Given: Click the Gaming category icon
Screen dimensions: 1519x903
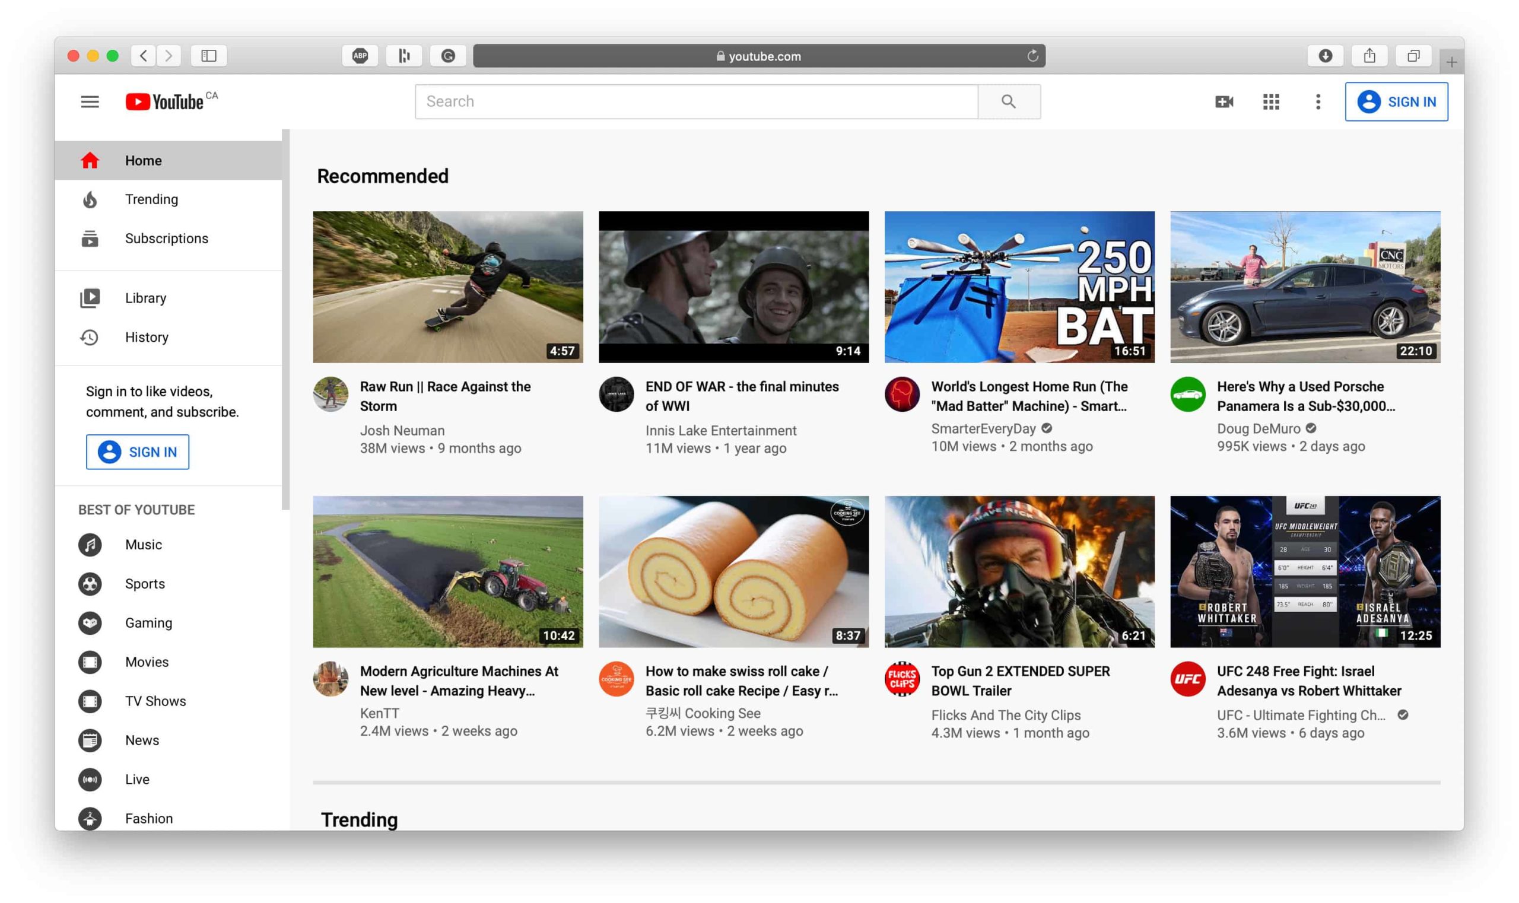Looking at the screenshot, I should pos(90,623).
